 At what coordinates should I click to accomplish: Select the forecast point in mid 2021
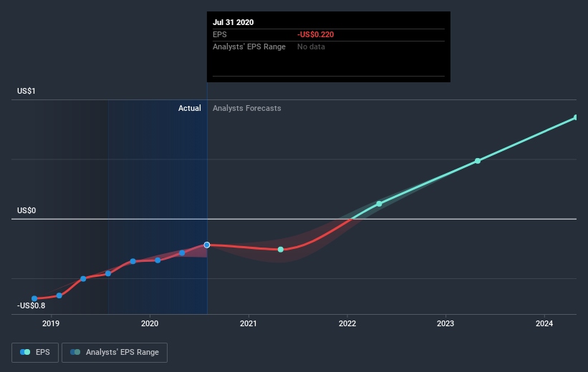[281, 250]
